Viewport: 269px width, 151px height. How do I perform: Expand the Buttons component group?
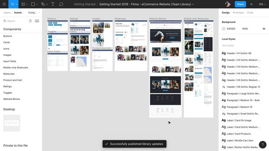coord(8,36)
